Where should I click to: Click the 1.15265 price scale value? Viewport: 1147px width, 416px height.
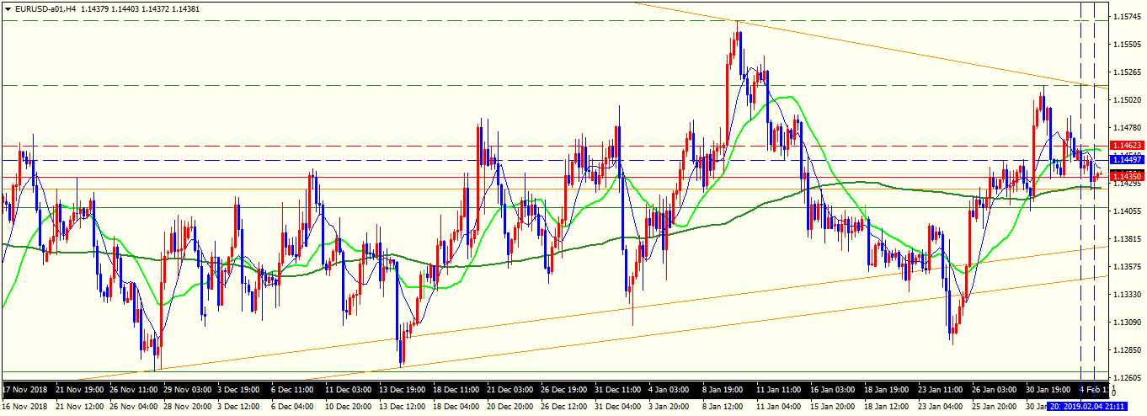pos(1128,72)
